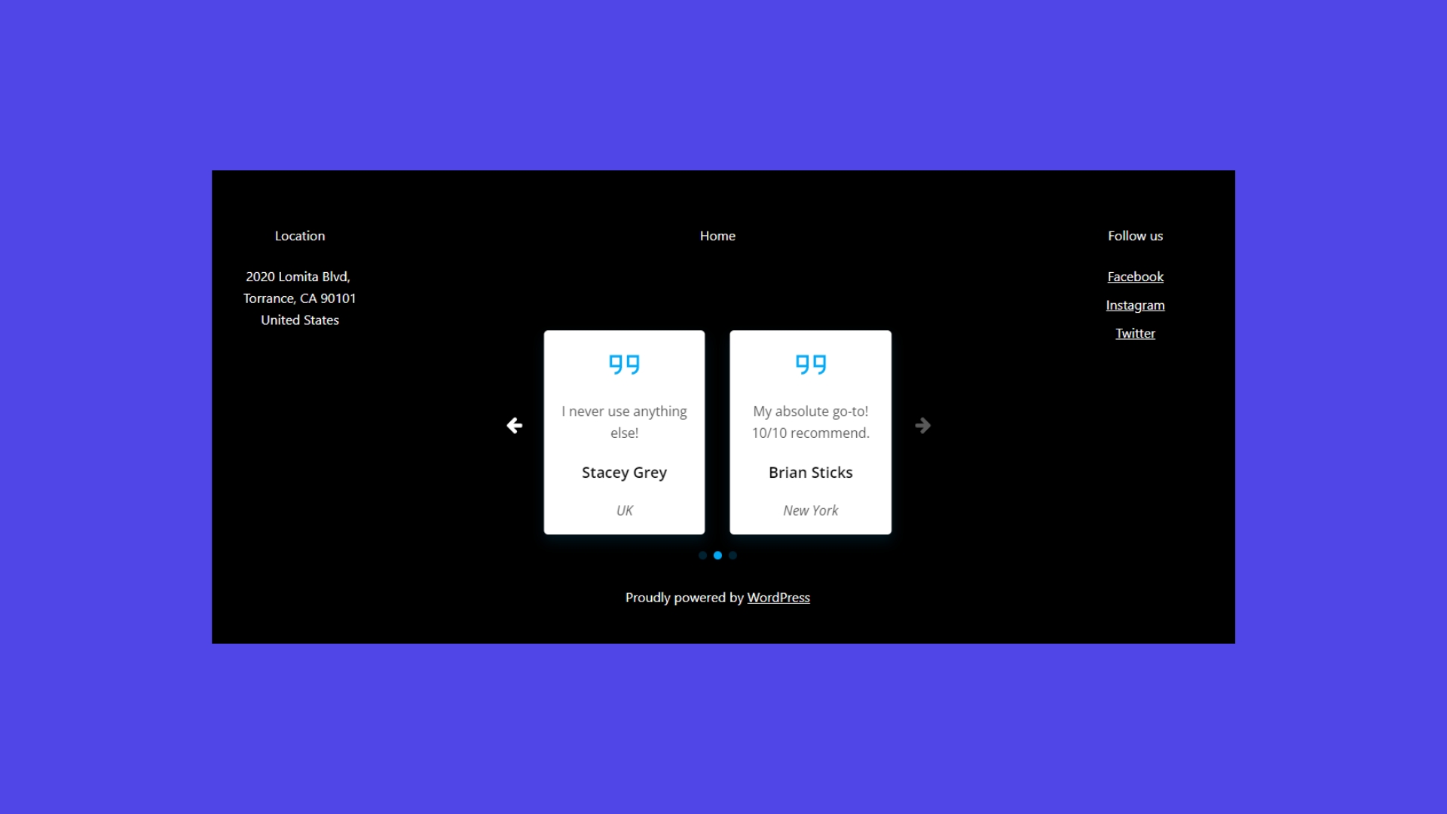Screen dimensions: 1447x814
Task: Select the second dot indicator
Action: [717, 555]
